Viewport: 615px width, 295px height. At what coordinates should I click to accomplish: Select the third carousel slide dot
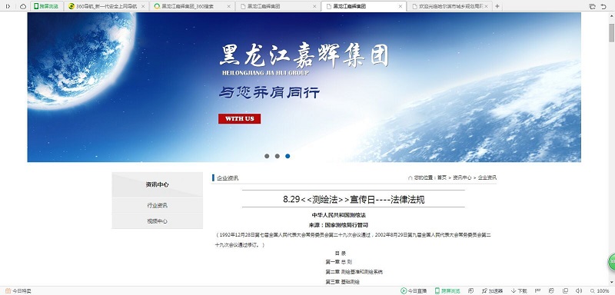click(288, 156)
